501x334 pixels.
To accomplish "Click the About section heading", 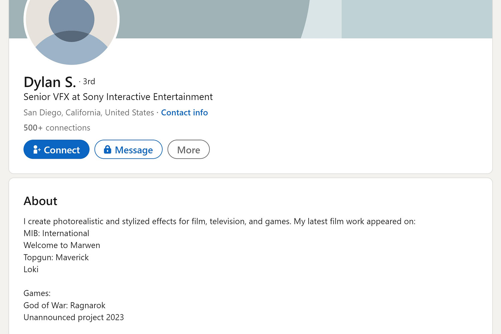I will click(x=40, y=201).
